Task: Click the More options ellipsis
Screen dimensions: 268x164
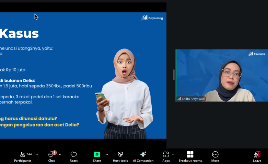Action: [x=215, y=156]
